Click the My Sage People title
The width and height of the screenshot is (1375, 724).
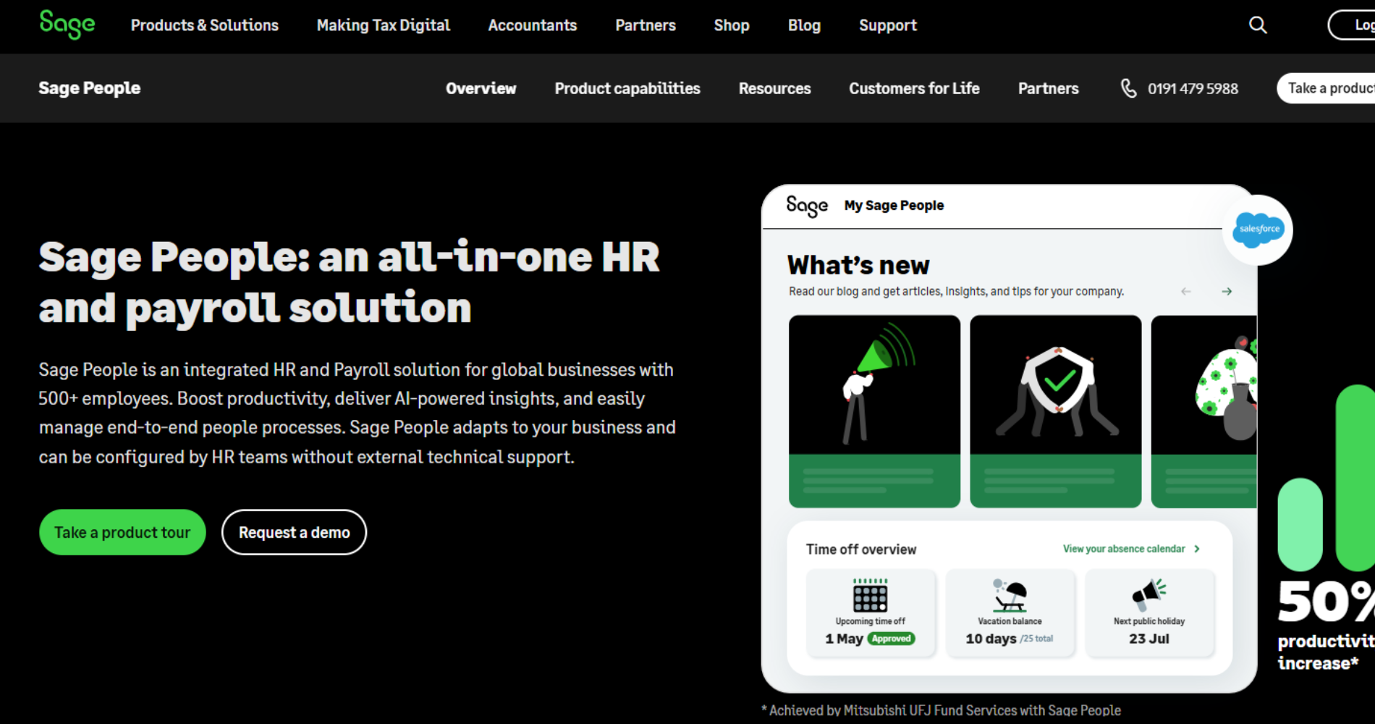point(894,206)
